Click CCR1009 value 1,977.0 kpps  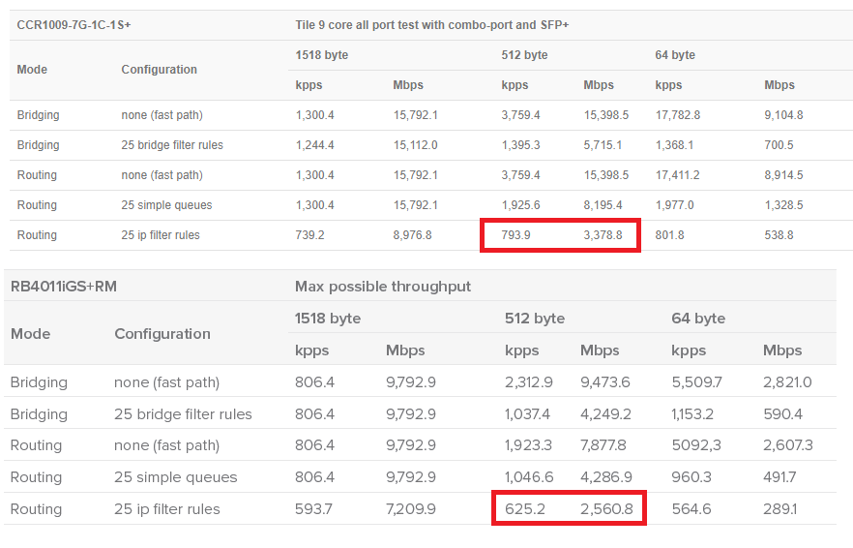pyautogui.click(x=675, y=205)
